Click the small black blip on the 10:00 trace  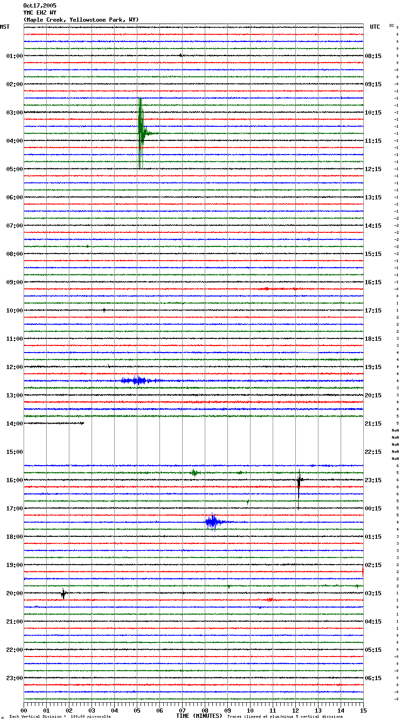(104, 310)
